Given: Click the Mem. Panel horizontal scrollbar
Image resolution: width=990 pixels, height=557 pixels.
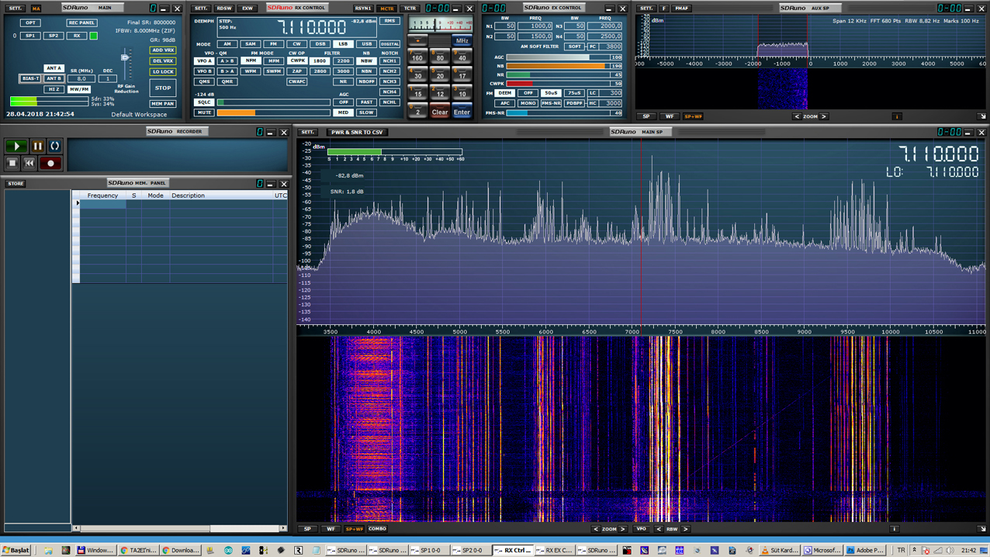Looking at the screenshot, I should coord(179,528).
